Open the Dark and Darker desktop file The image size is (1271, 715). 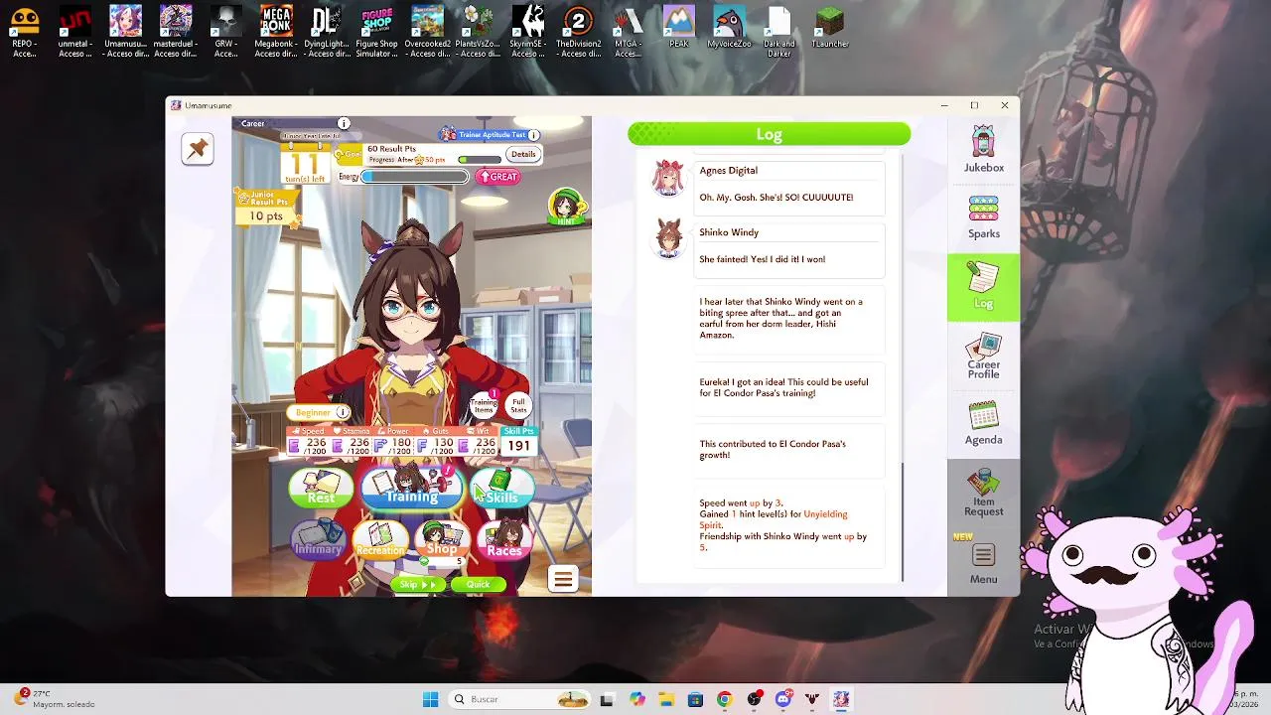tap(779, 31)
